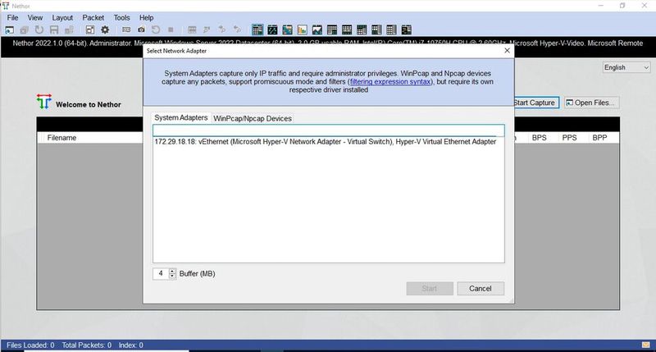Select the colorful map layout icon

click(x=288, y=30)
